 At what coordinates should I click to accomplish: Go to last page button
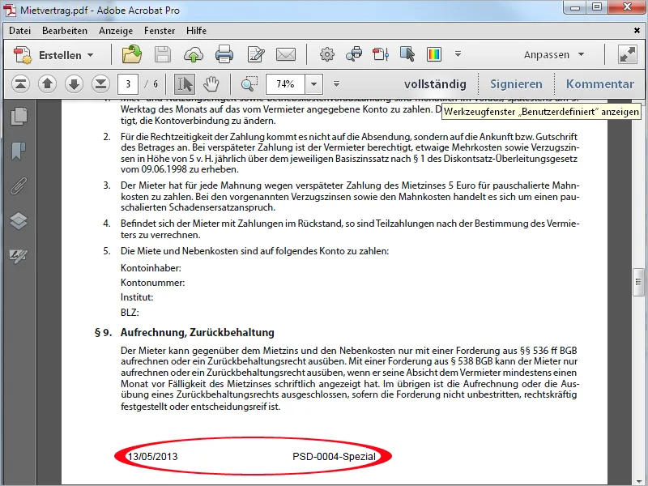coord(100,84)
